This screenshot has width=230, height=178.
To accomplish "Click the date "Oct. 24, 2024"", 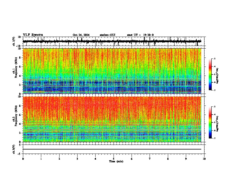I will click(81, 35).
